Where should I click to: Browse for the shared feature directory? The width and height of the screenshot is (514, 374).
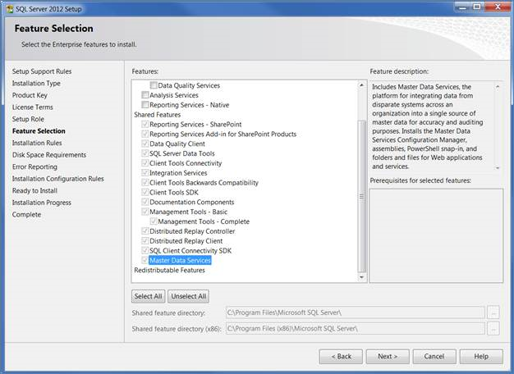[x=493, y=312]
